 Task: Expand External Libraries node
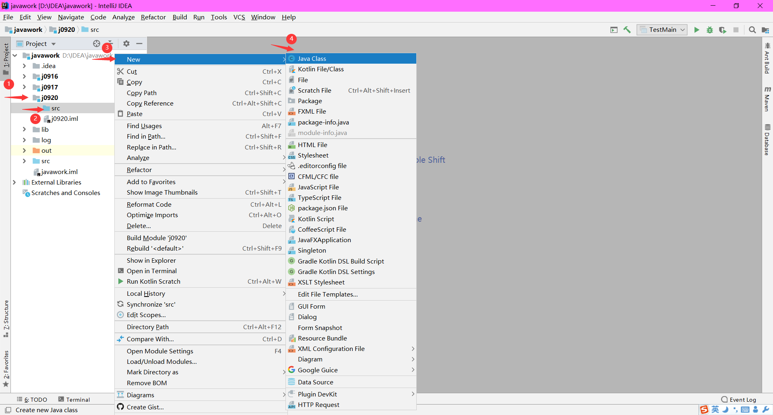click(14, 182)
